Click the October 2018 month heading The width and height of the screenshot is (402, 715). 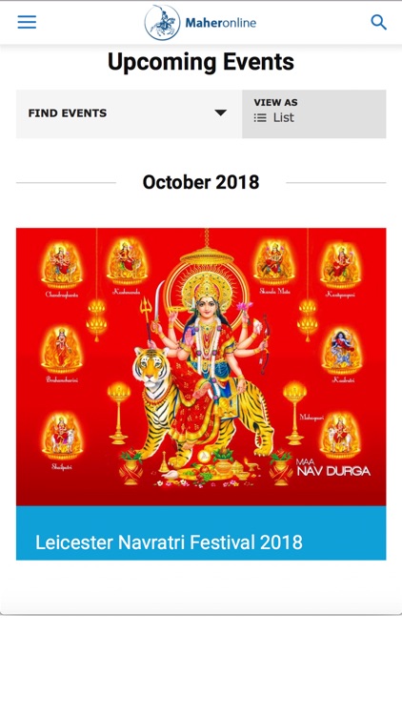[x=201, y=182]
